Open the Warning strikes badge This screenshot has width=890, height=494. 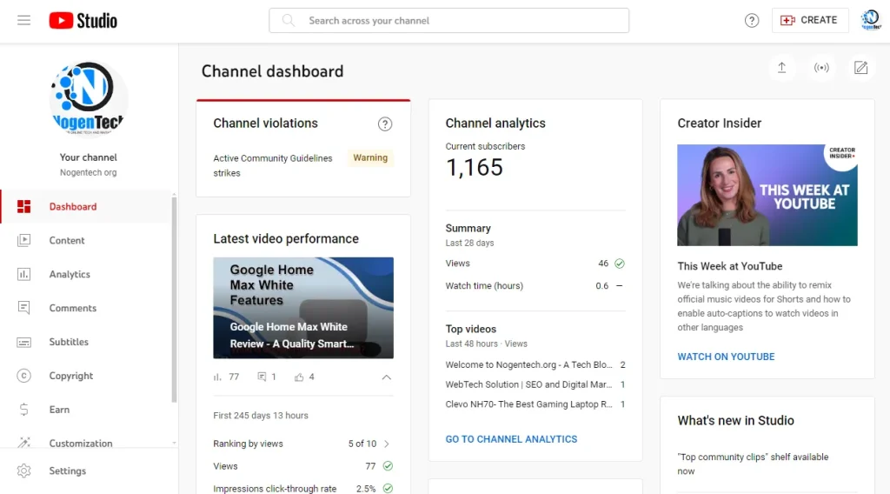370,157
